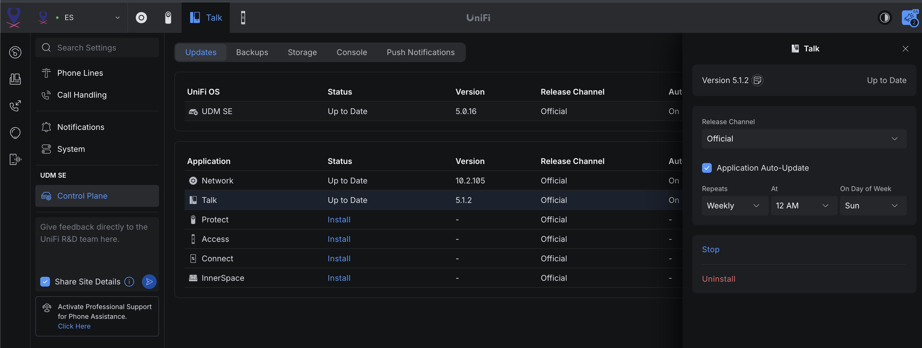
Task: Open the Network application from the top bar
Action: [x=141, y=18]
